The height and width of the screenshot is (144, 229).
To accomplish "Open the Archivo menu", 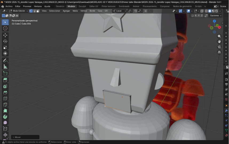I will [x=9, y=6].
